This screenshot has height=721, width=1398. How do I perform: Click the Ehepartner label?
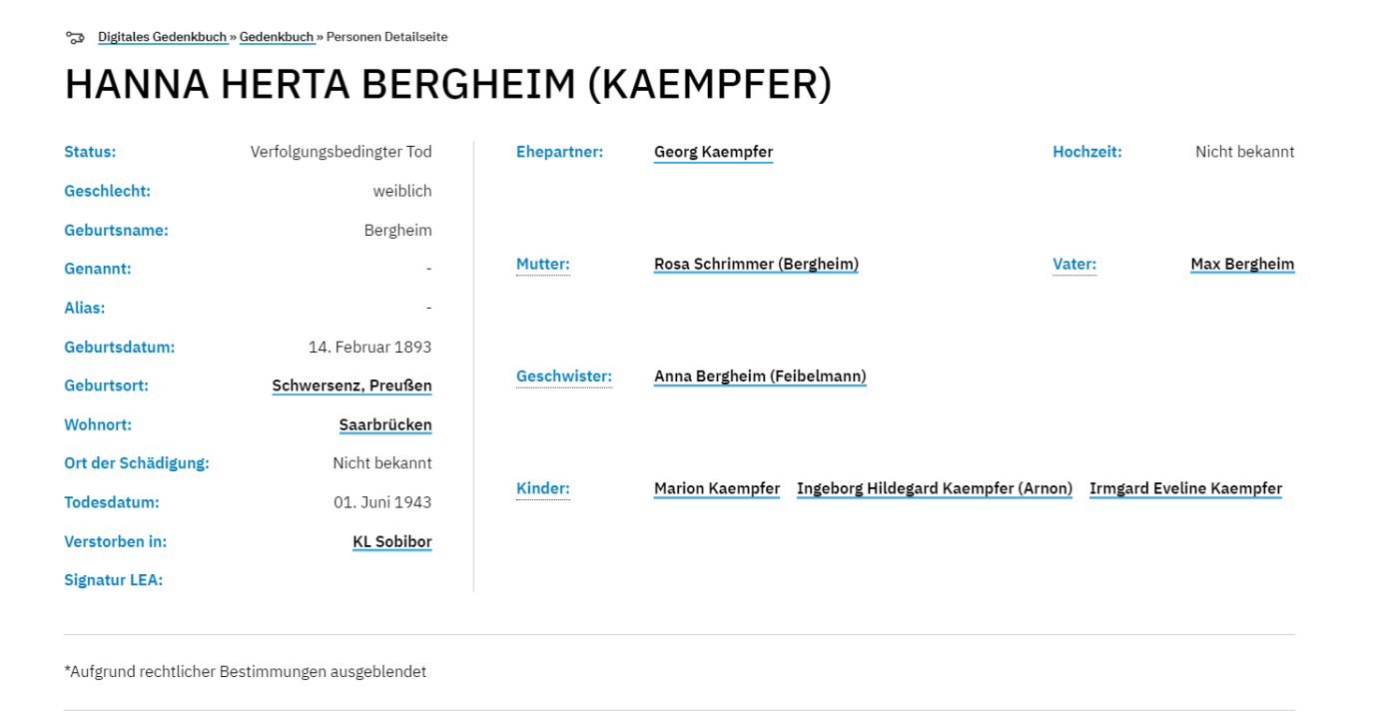559,152
